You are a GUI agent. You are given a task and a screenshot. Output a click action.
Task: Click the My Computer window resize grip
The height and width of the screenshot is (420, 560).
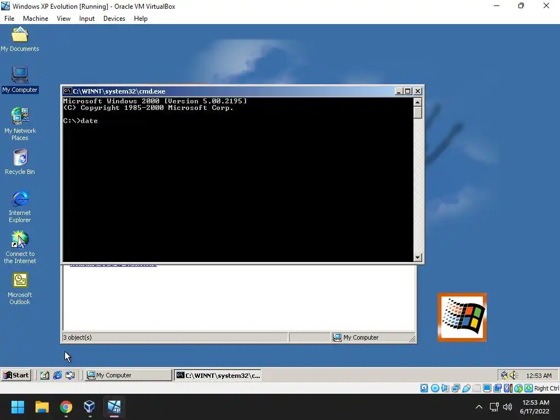pos(412,339)
